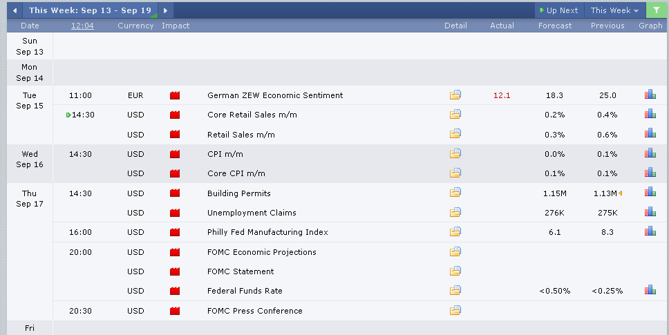The height and width of the screenshot is (335, 669).
Task: Expand the This Week dropdown
Action: coord(614,10)
